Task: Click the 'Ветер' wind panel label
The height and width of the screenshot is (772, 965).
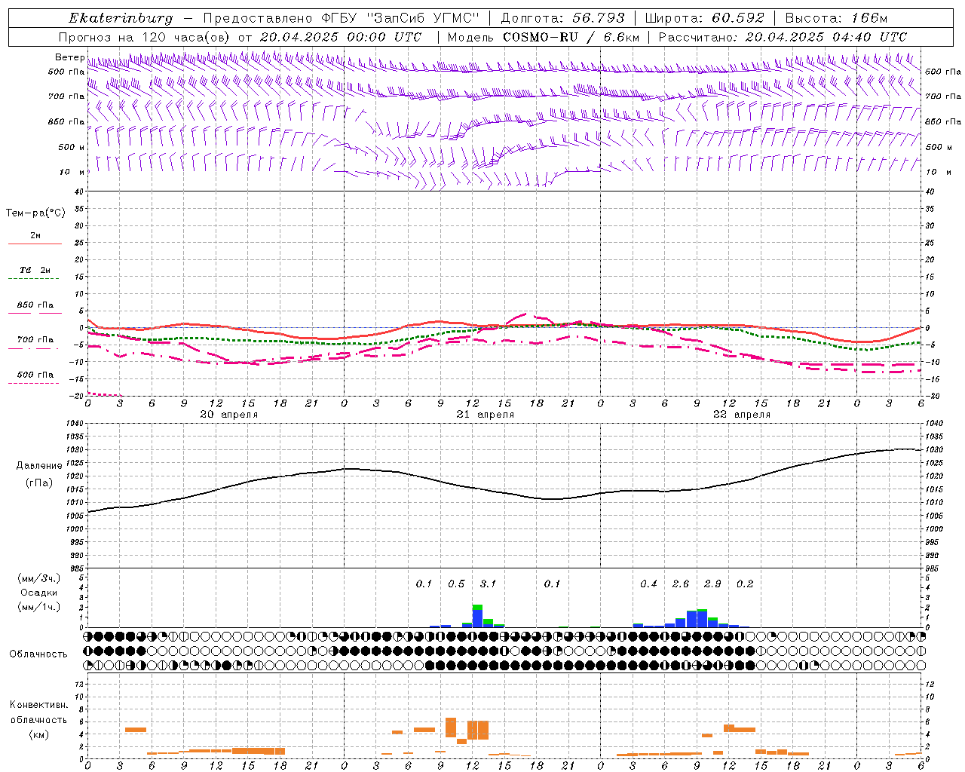Action: tap(69, 57)
